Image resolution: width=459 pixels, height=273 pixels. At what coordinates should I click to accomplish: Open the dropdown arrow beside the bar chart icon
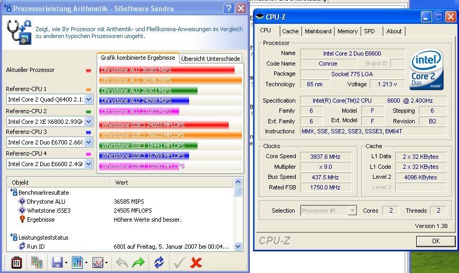tap(86, 263)
